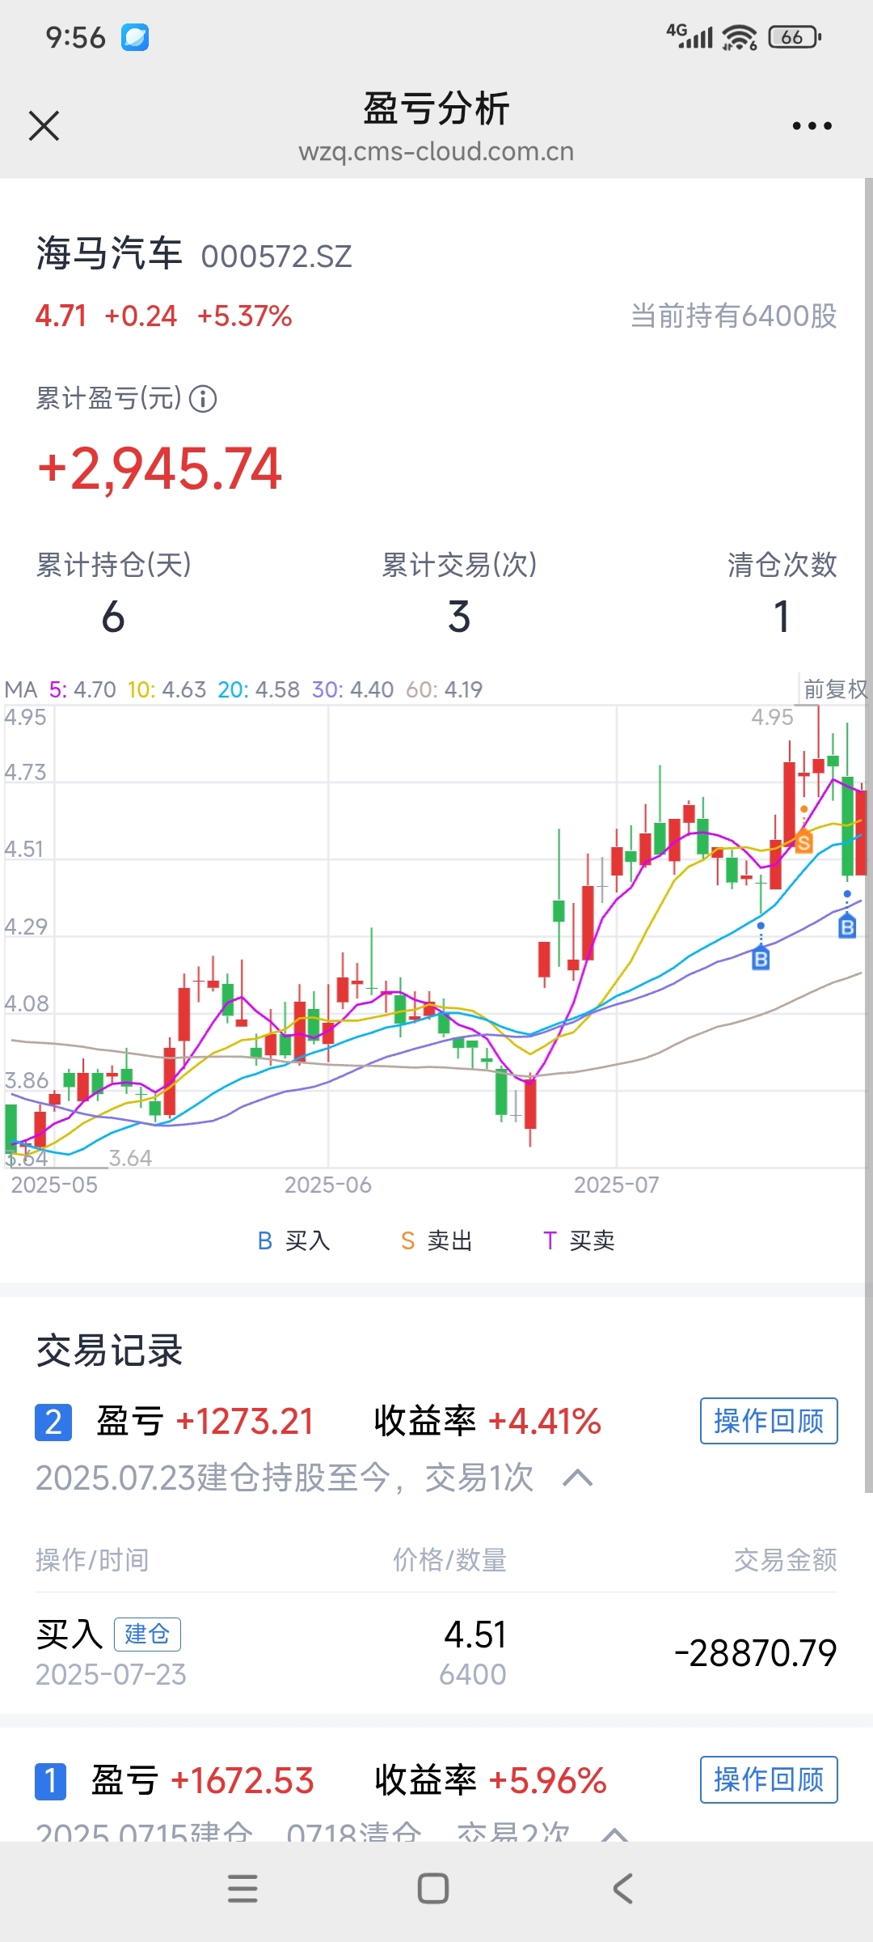
Task: Toggle the 前复权 price adjustment option
Action: coord(835,689)
